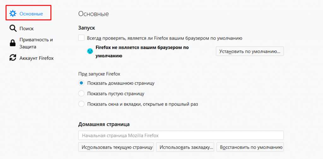
Task: Switch to the Аккаунт Firefox text label
Action: pos(37,58)
